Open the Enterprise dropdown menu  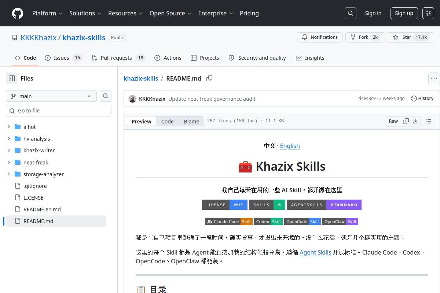216,13
